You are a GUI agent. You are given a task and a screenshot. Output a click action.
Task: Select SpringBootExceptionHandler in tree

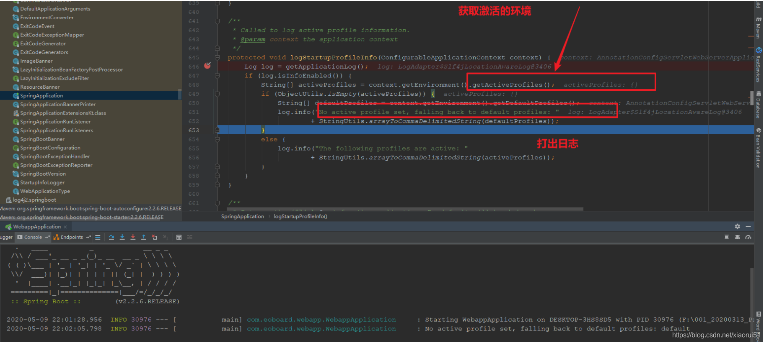tap(55, 156)
